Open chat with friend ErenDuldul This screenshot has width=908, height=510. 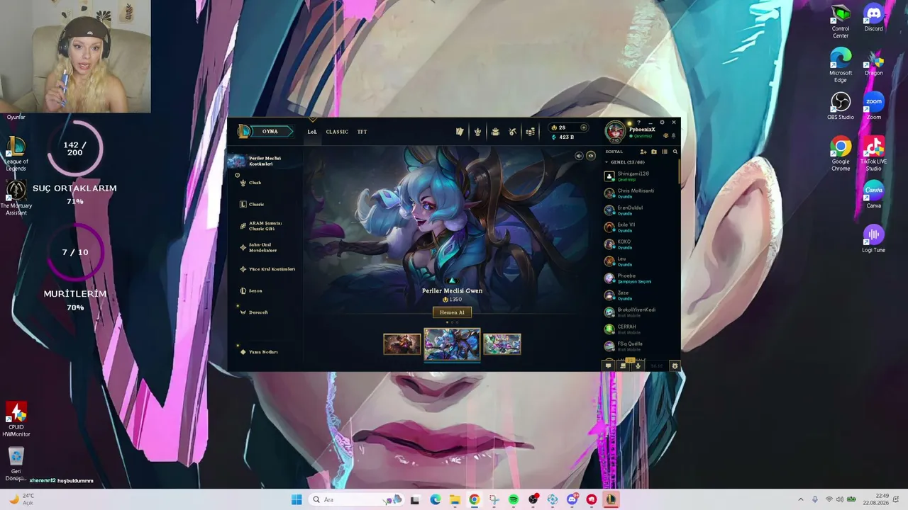point(641,210)
